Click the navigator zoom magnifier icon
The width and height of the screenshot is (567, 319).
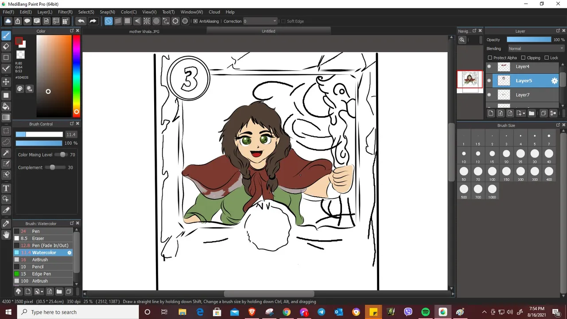pos(462,40)
